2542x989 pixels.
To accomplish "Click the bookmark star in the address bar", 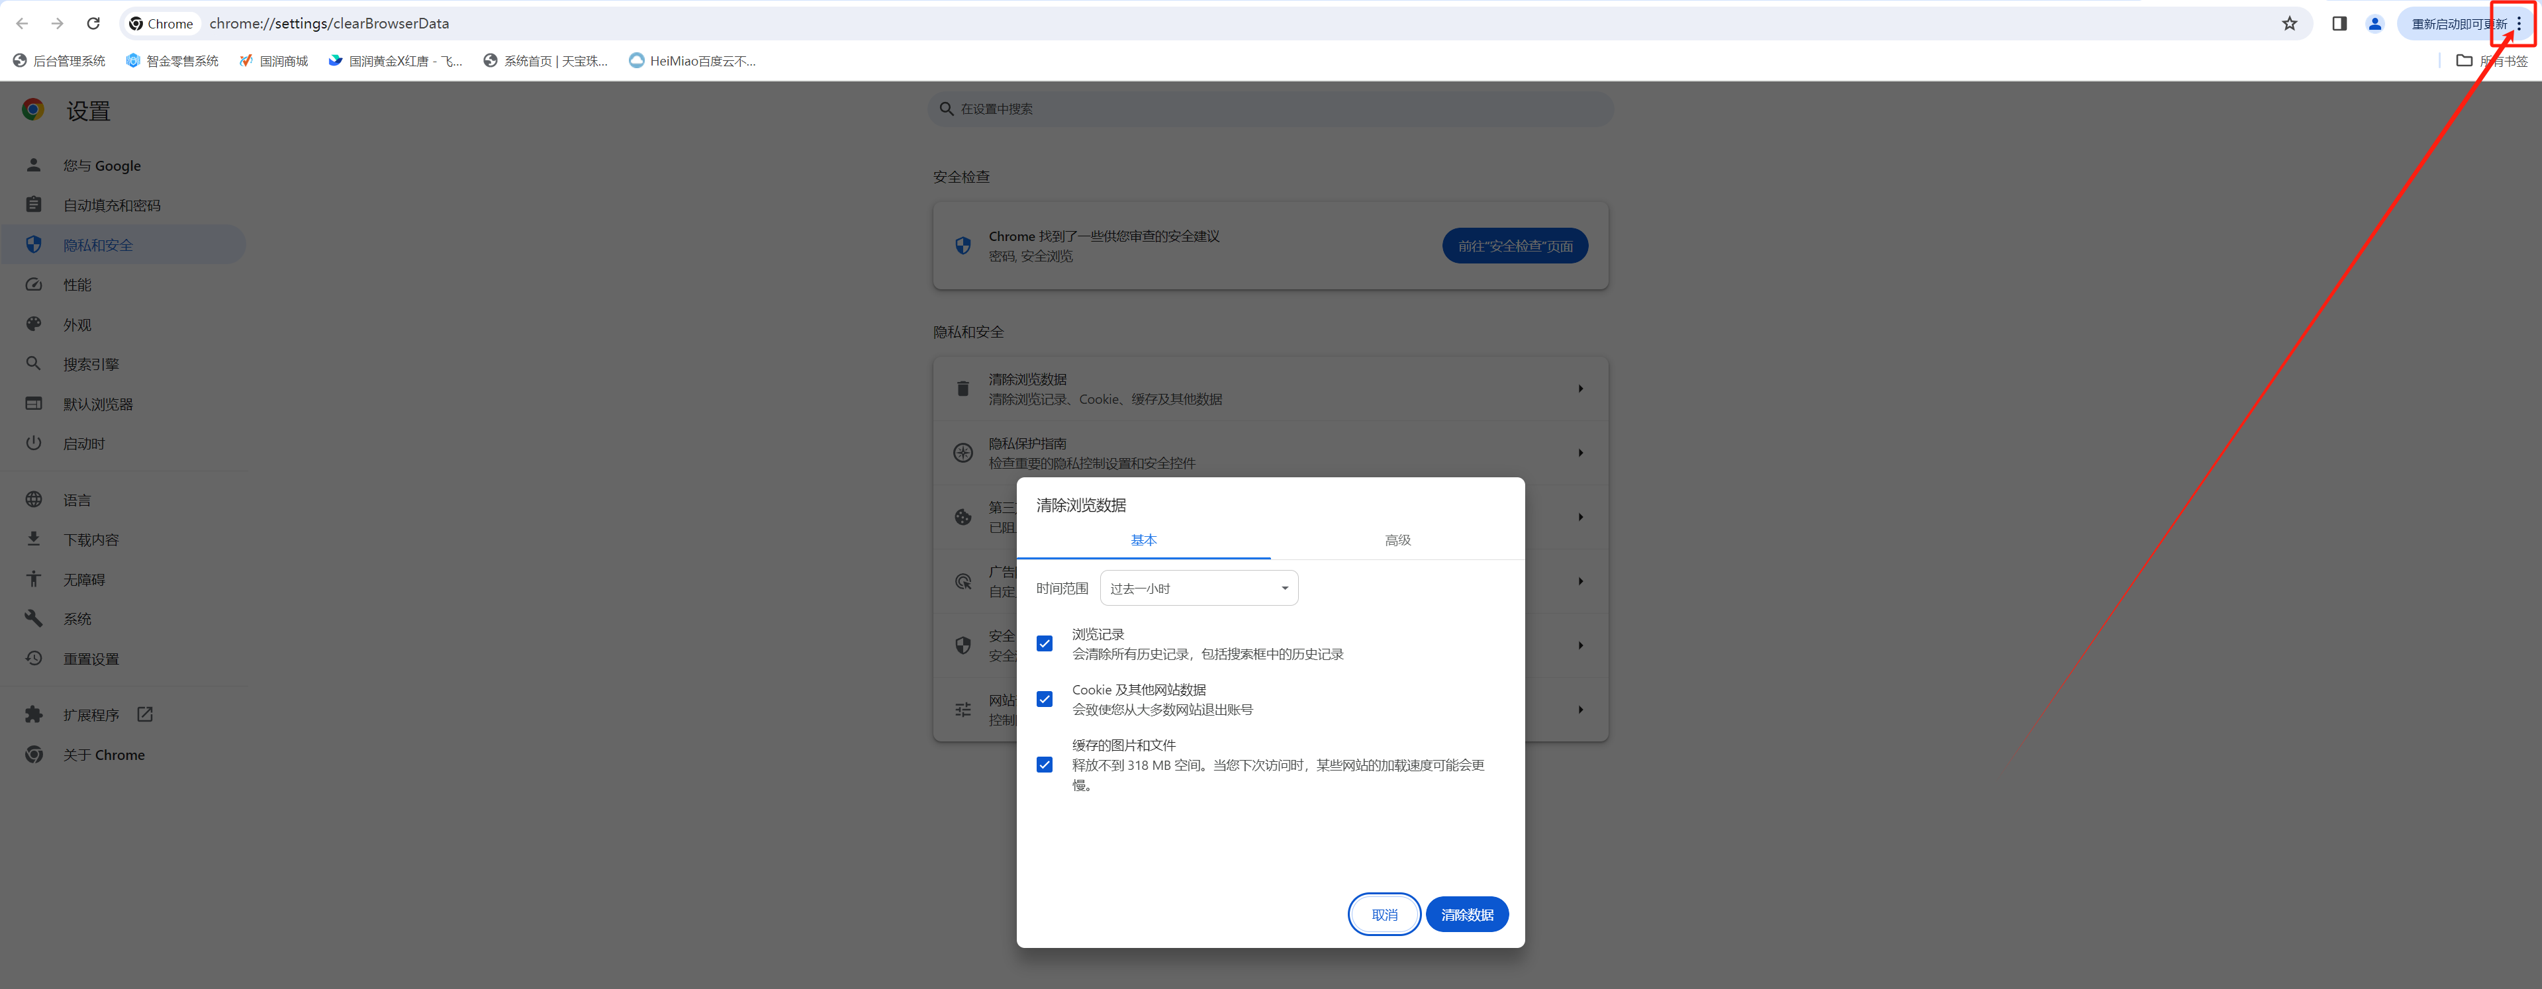I will (2290, 23).
